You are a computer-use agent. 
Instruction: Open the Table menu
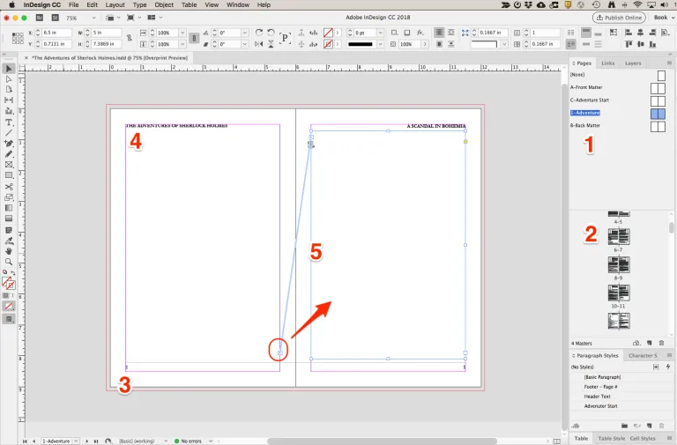click(190, 4)
